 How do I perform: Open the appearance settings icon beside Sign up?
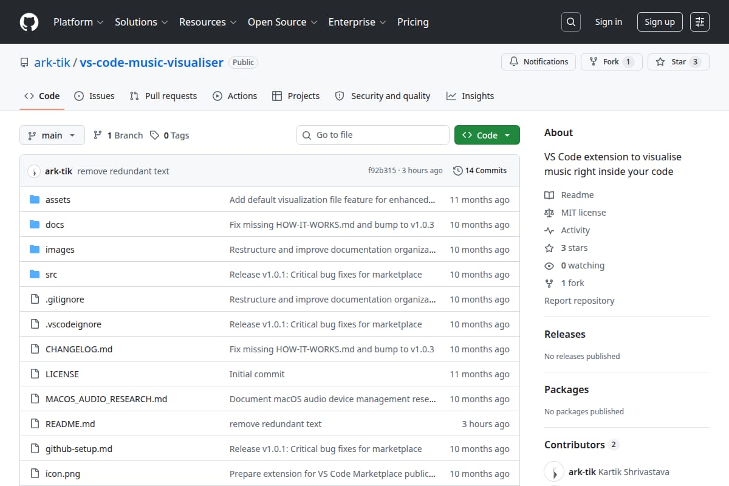[x=700, y=22]
